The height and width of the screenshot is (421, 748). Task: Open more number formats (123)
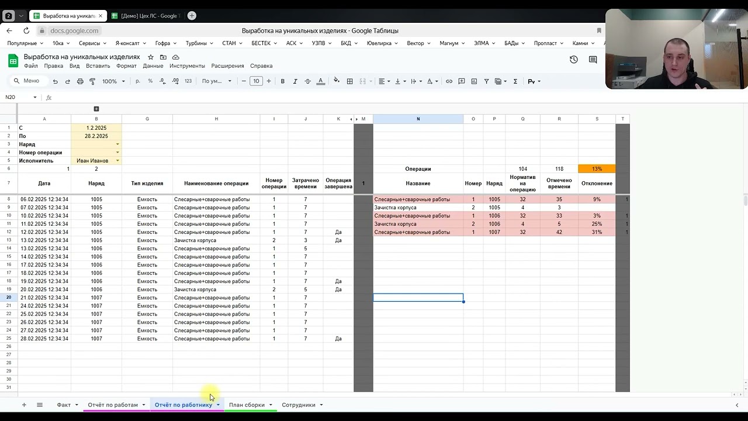pyautogui.click(x=188, y=81)
